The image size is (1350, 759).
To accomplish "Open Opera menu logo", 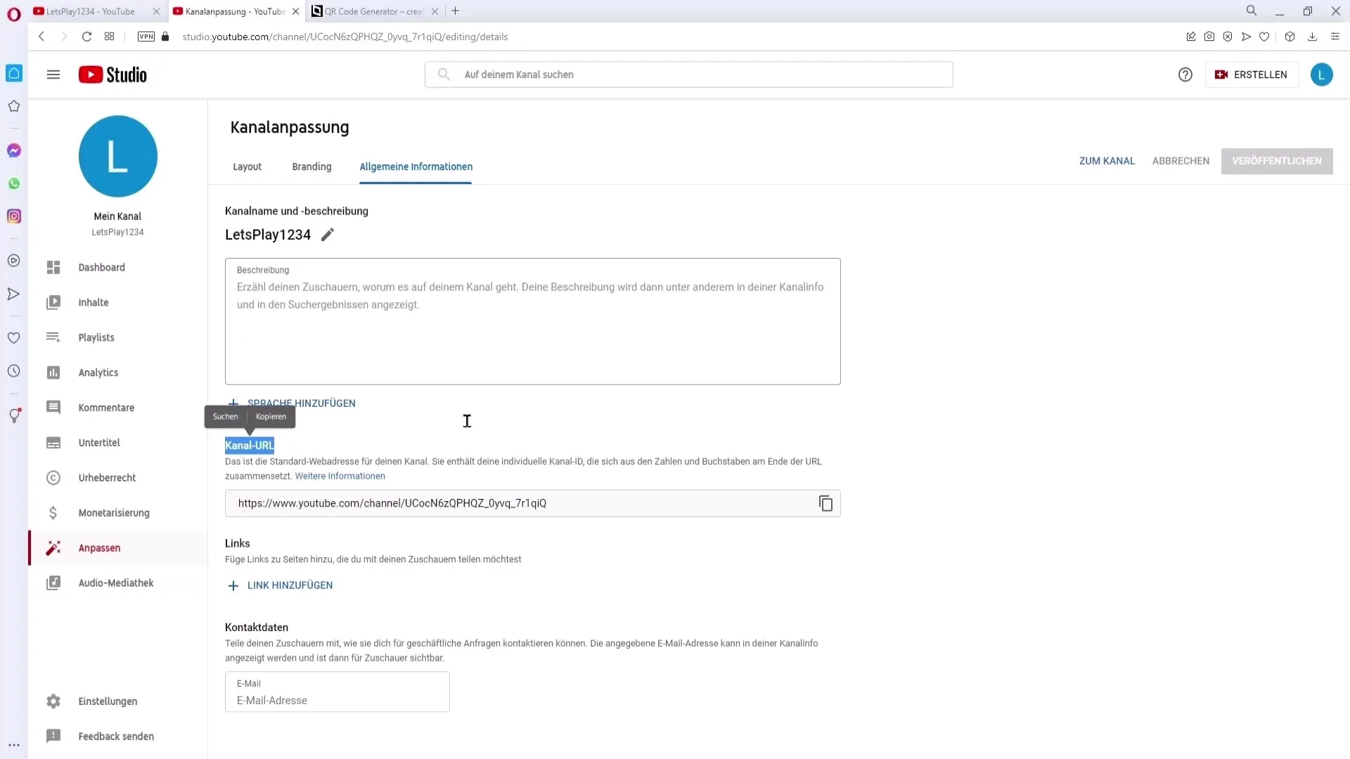I will point(14,14).
